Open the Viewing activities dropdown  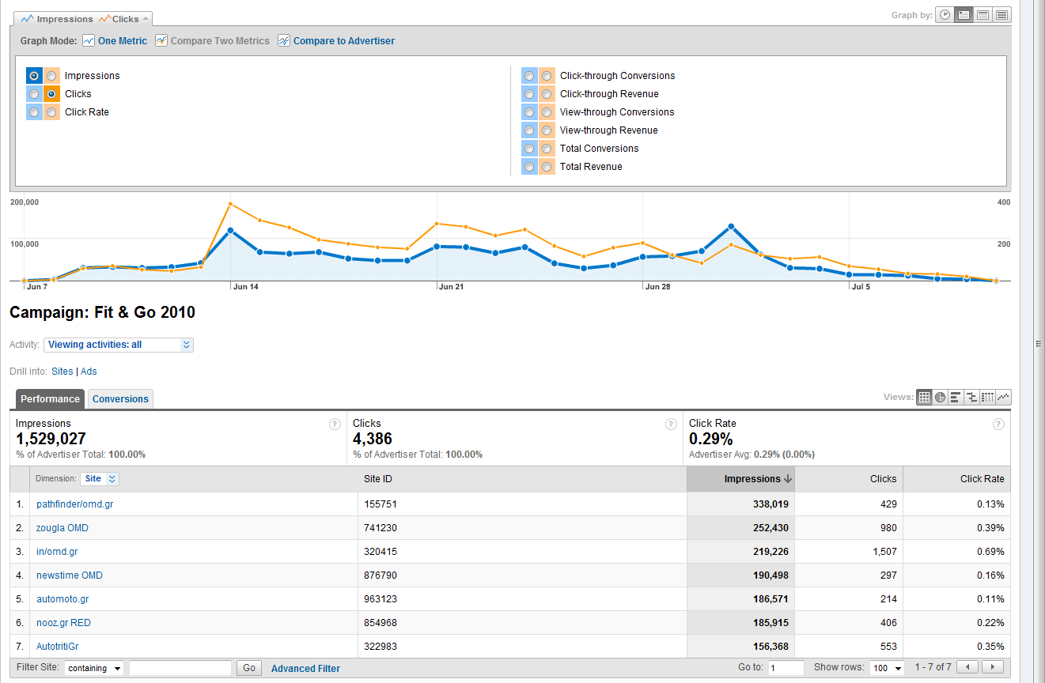[119, 345]
